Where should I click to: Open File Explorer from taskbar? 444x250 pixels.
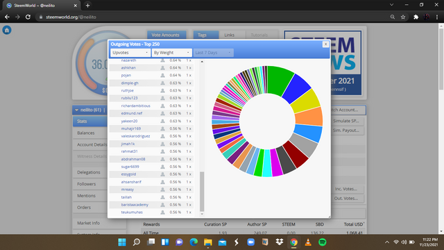tap(208, 242)
